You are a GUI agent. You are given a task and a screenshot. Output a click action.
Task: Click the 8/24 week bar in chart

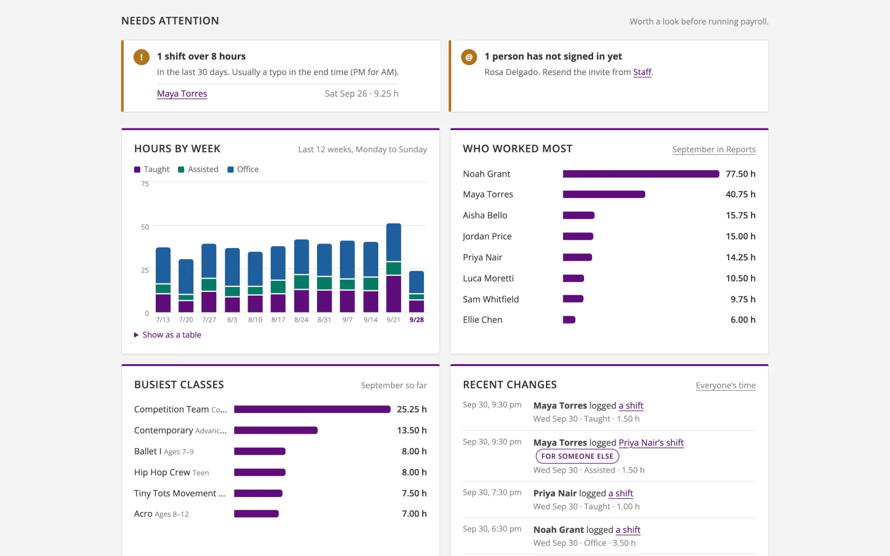(x=301, y=276)
